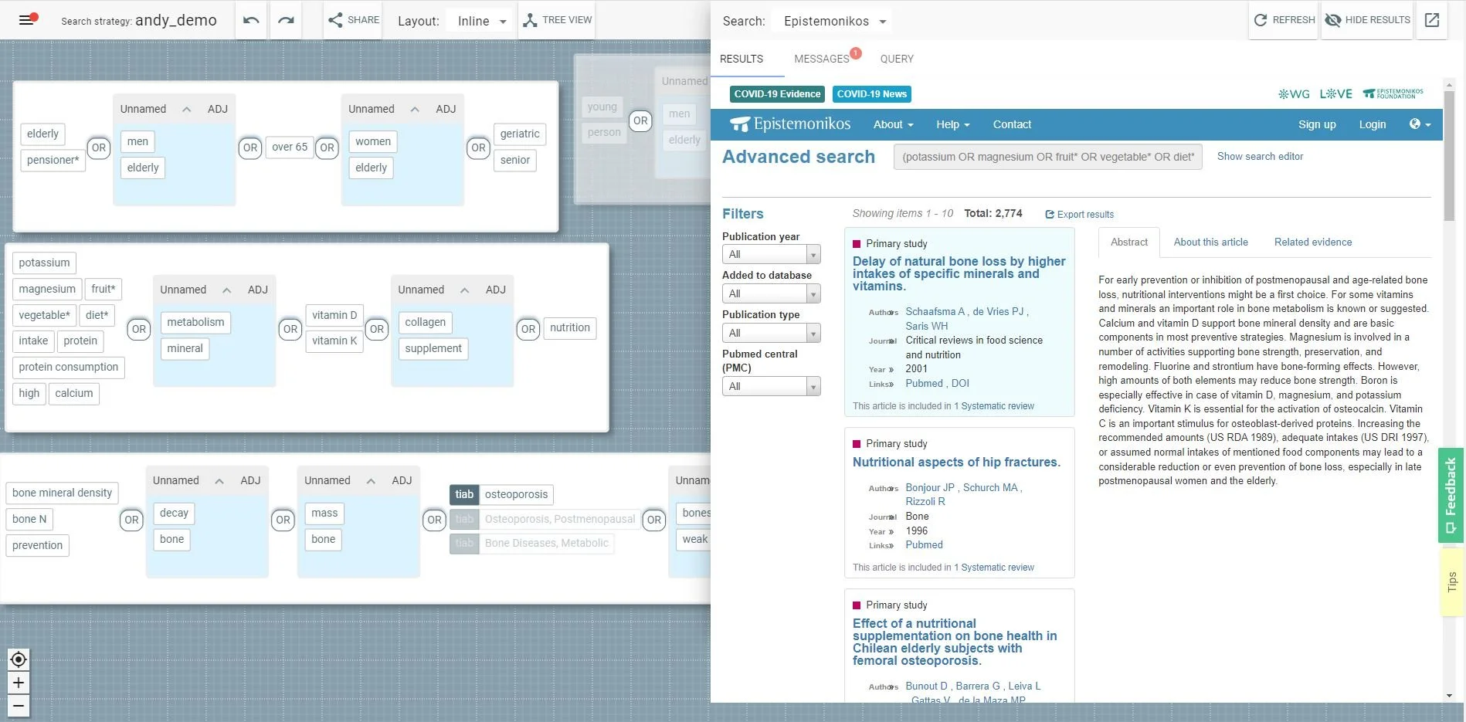The width and height of the screenshot is (1466, 722).
Task: Toggle the OR operator before geriatric
Action: point(479,147)
